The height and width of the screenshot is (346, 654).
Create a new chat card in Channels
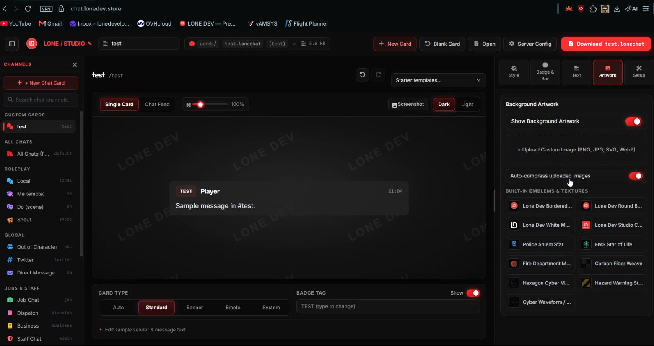(41, 83)
